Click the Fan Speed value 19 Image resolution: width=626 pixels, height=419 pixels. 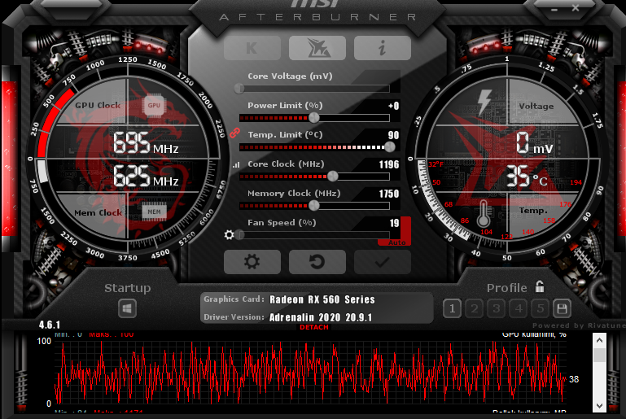pyautogui.click(x=395, y=223)
